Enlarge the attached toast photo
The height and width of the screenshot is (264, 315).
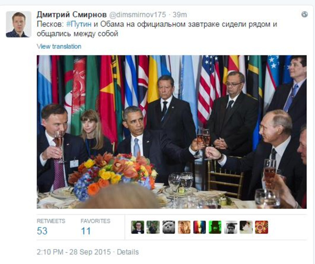tap(172, 132)
